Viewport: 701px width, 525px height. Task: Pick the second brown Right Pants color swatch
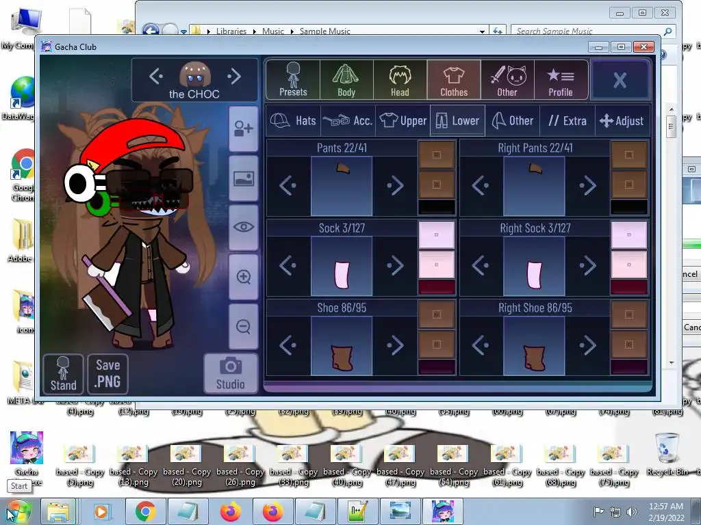629,185
